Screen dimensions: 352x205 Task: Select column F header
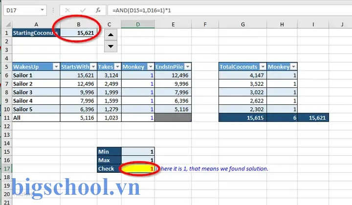click(205, 24)
